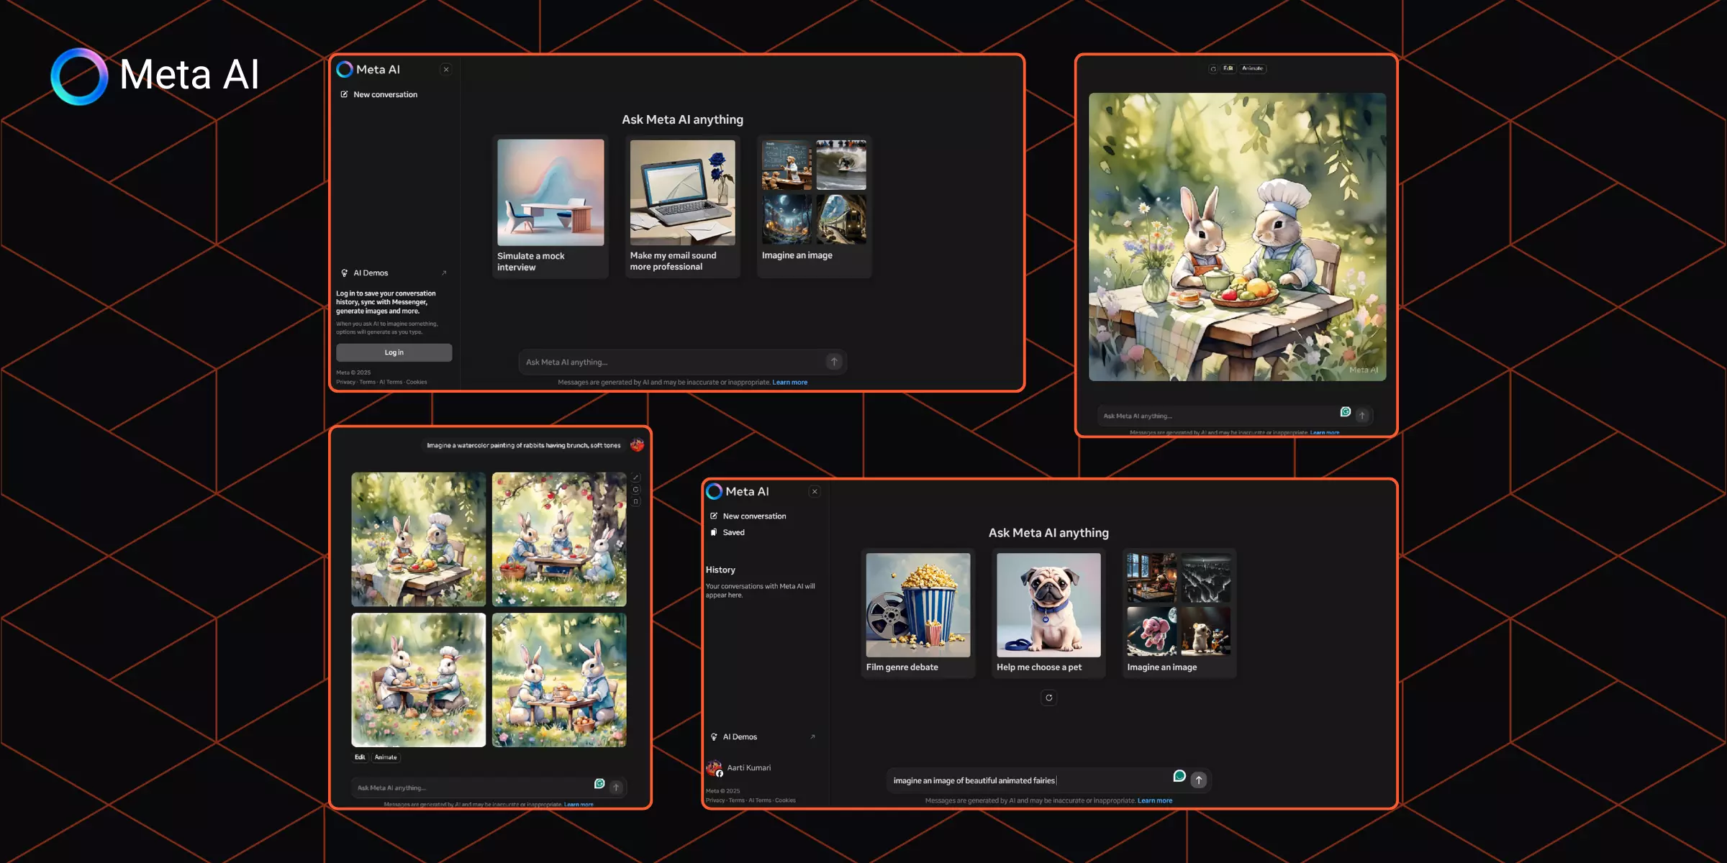Open Saved in the sidebar

click(x=733, y=532)
